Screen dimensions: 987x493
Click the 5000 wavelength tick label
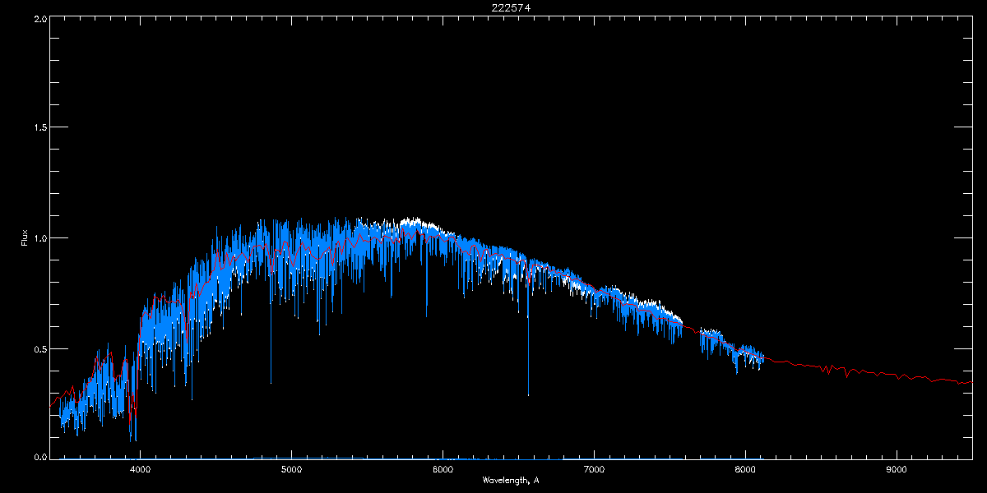coord(291,469)
